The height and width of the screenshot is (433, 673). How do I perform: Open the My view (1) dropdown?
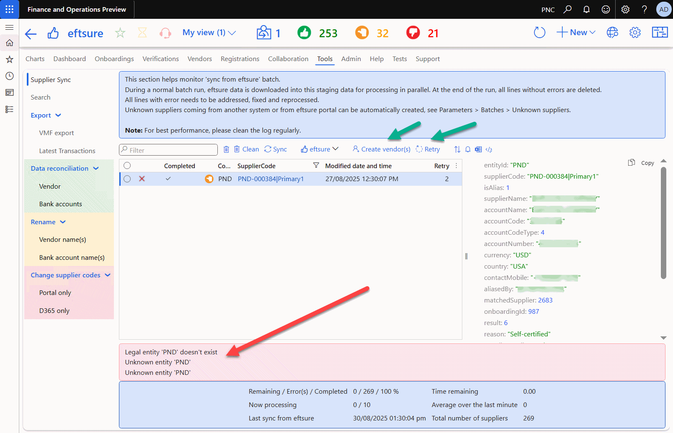pyautogui.click(x=209, y=33)
